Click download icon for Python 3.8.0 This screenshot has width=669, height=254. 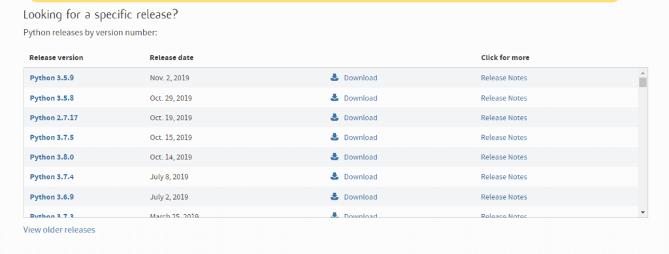pyautogui.click(x=334, y=157)
